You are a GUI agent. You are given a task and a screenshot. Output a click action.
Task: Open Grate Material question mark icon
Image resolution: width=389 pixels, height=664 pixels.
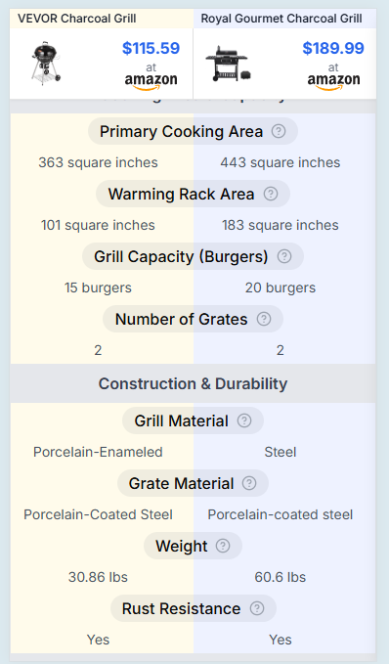[x=249, y=483]
